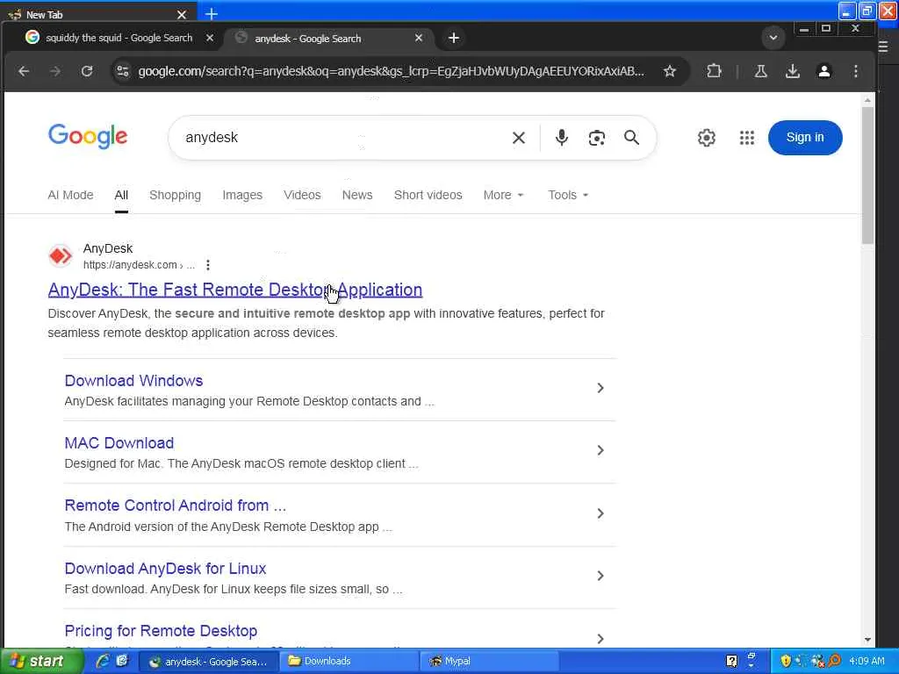This screenshot has width=899, height=674.
Task: Open the AnyDesk result options three dots
Action: point(208,265)
